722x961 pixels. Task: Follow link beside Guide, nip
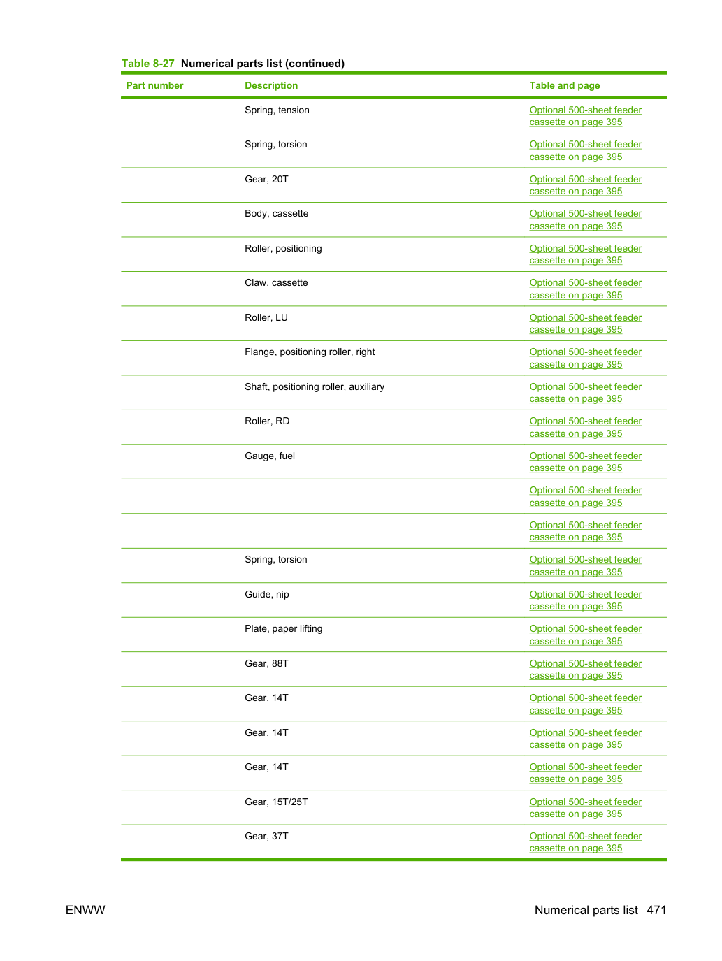tap(585, 600)
